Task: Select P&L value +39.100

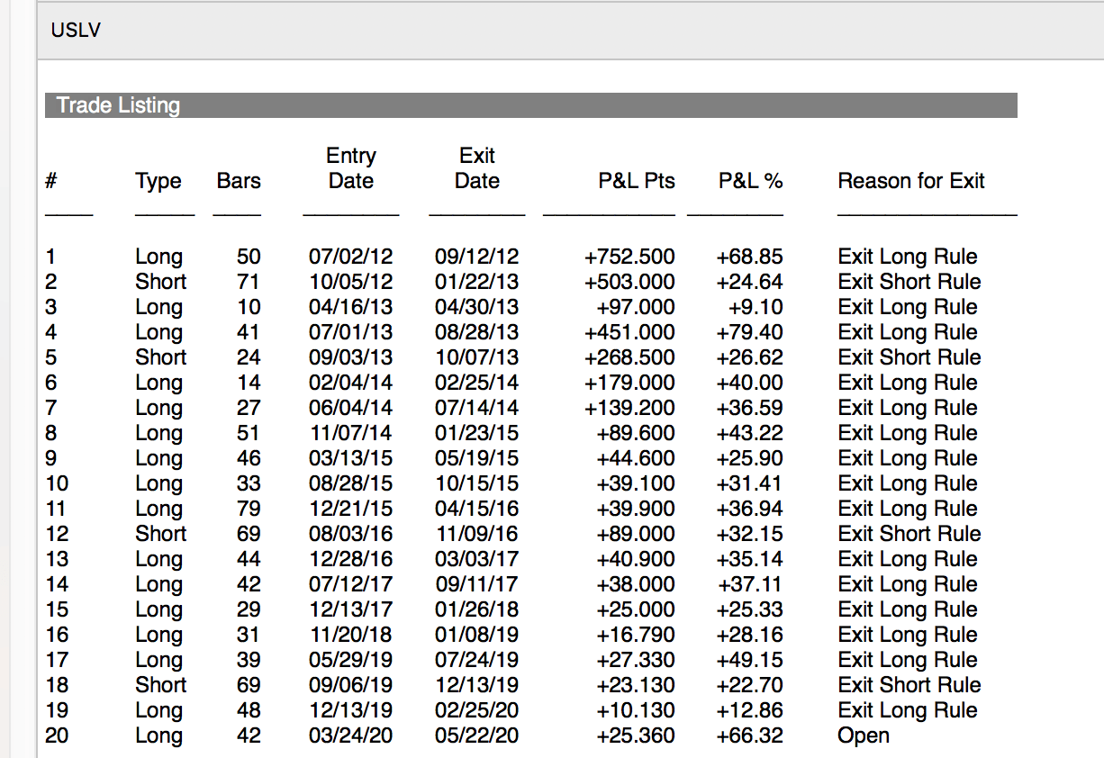Action: (636, 483)
